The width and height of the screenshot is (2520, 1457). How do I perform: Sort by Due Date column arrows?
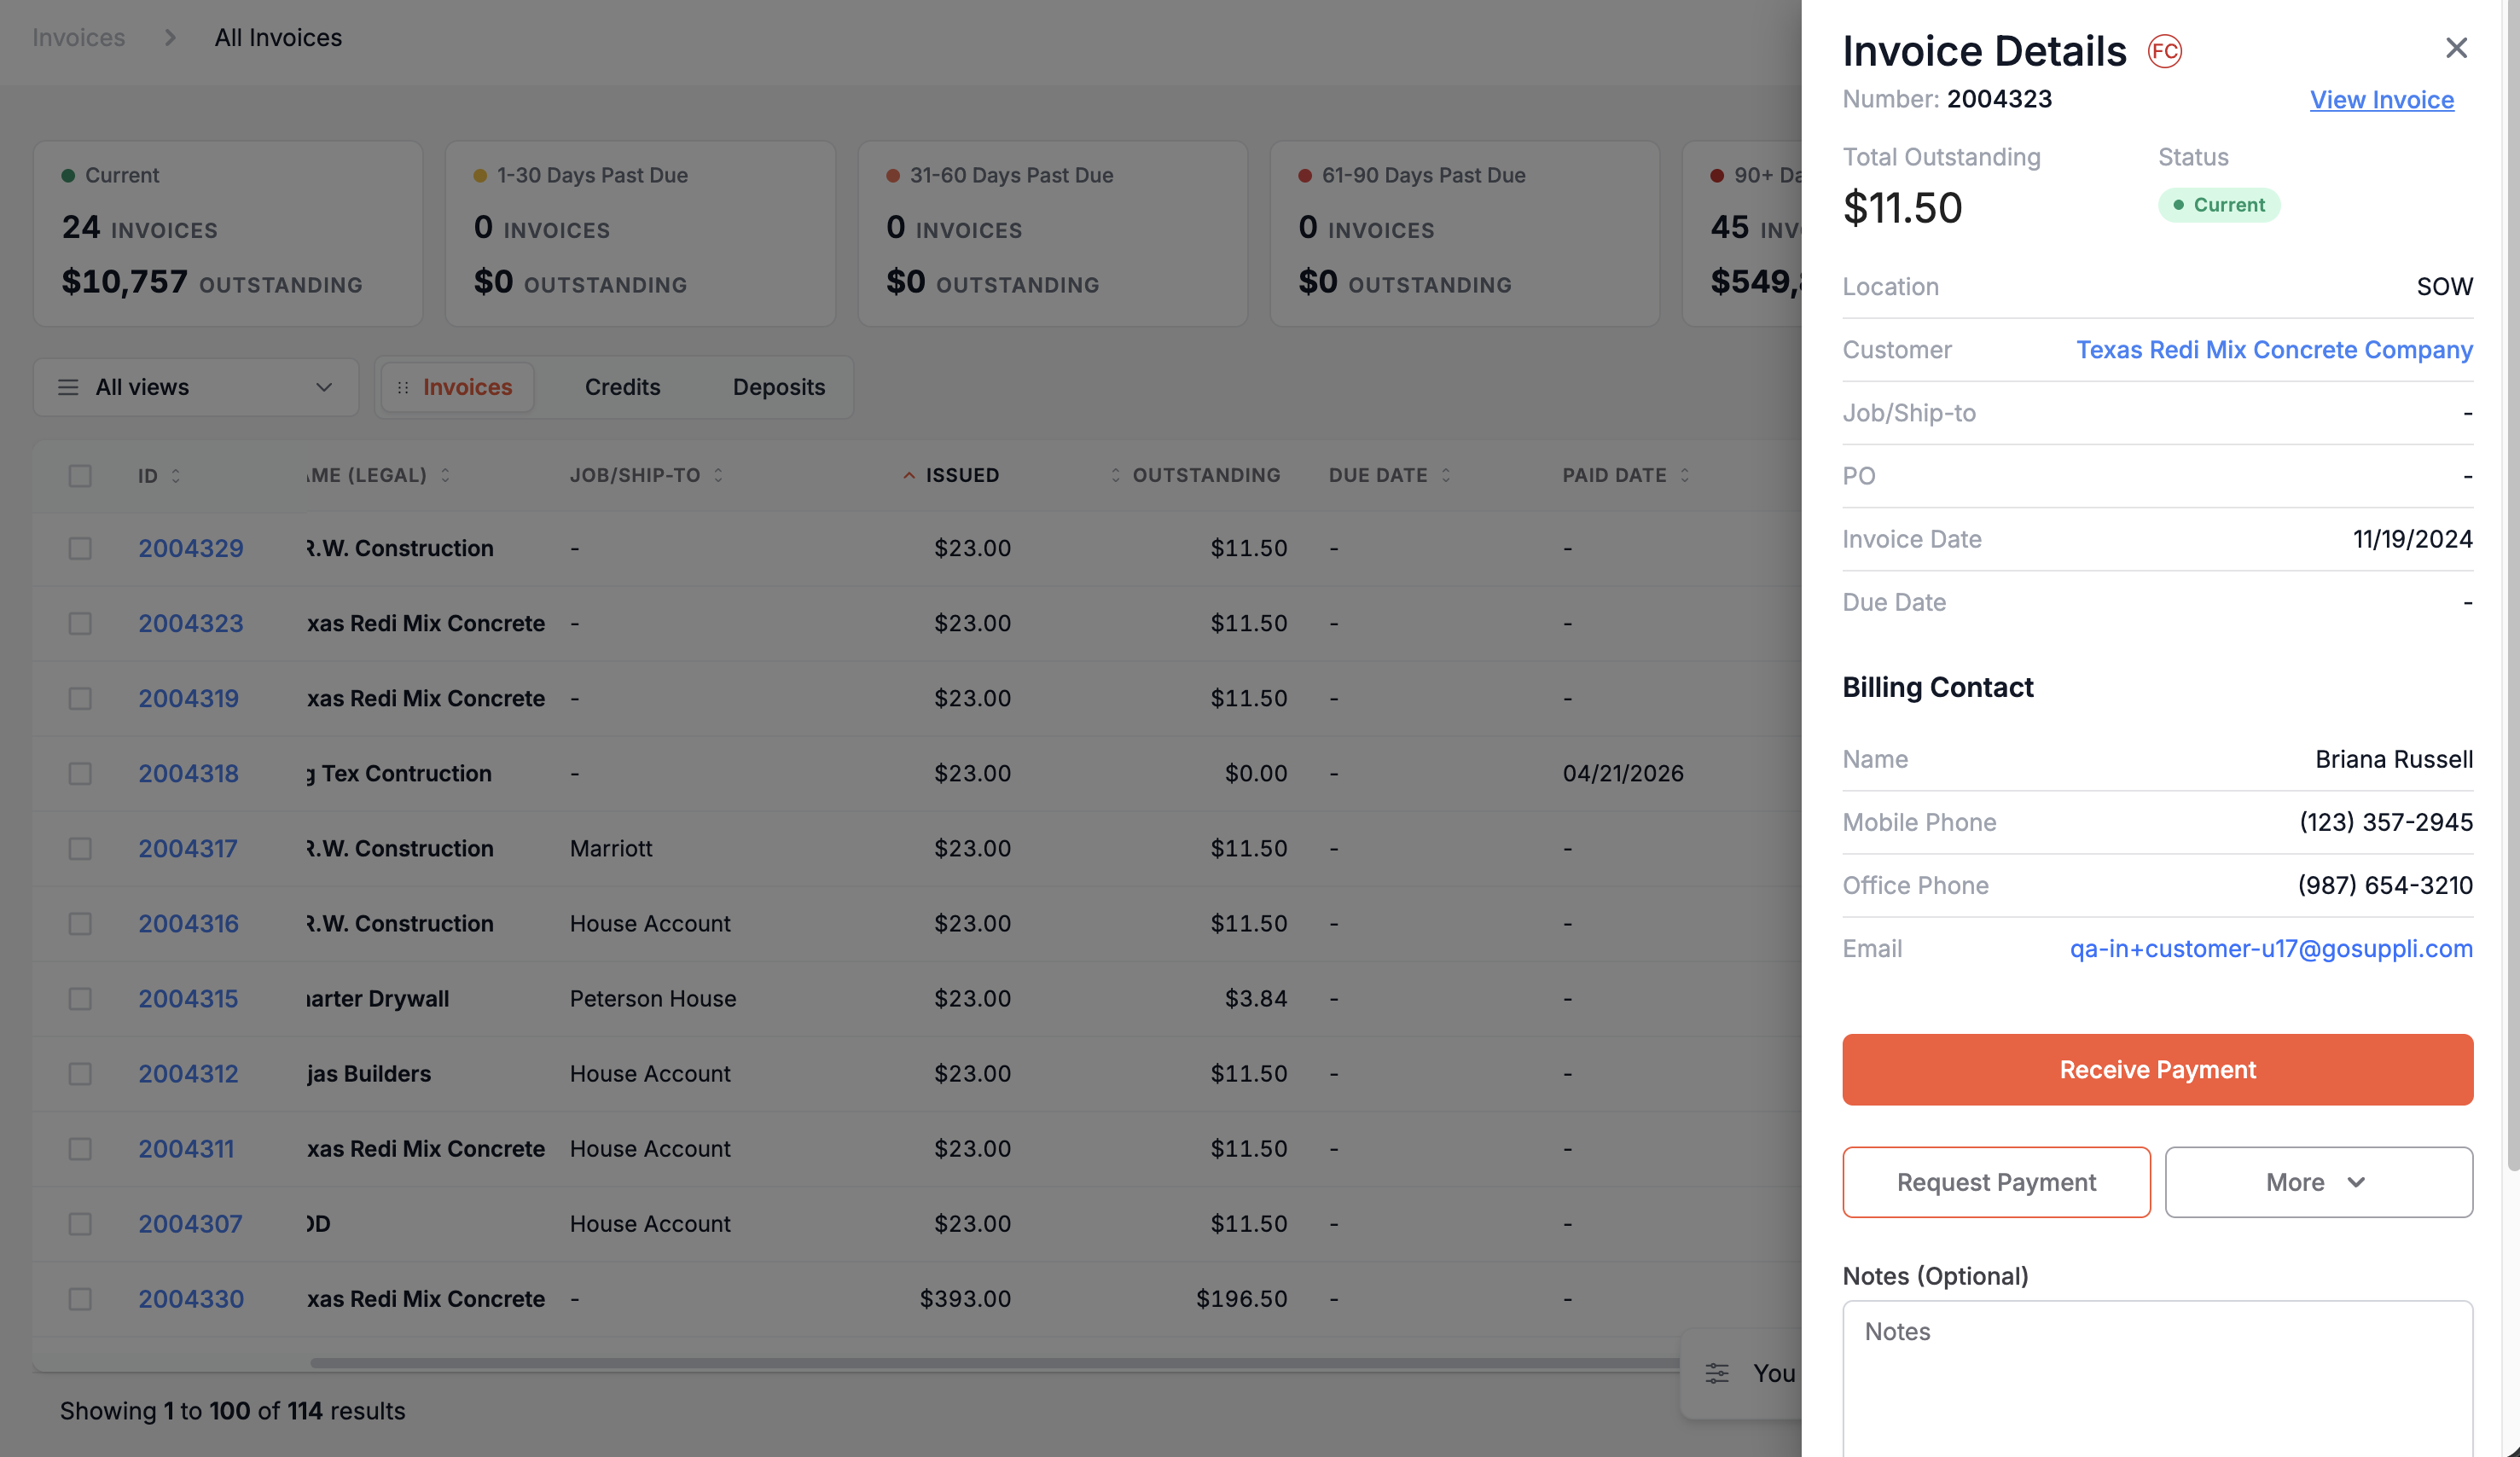(x=1446, y=476)
